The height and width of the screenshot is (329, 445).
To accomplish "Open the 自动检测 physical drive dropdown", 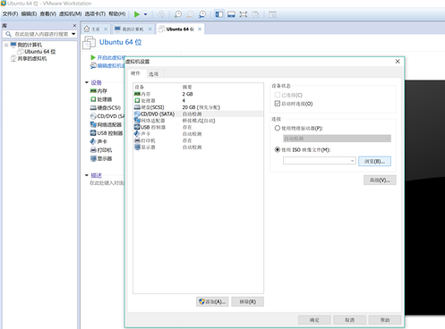I will (x=337, y=139).
